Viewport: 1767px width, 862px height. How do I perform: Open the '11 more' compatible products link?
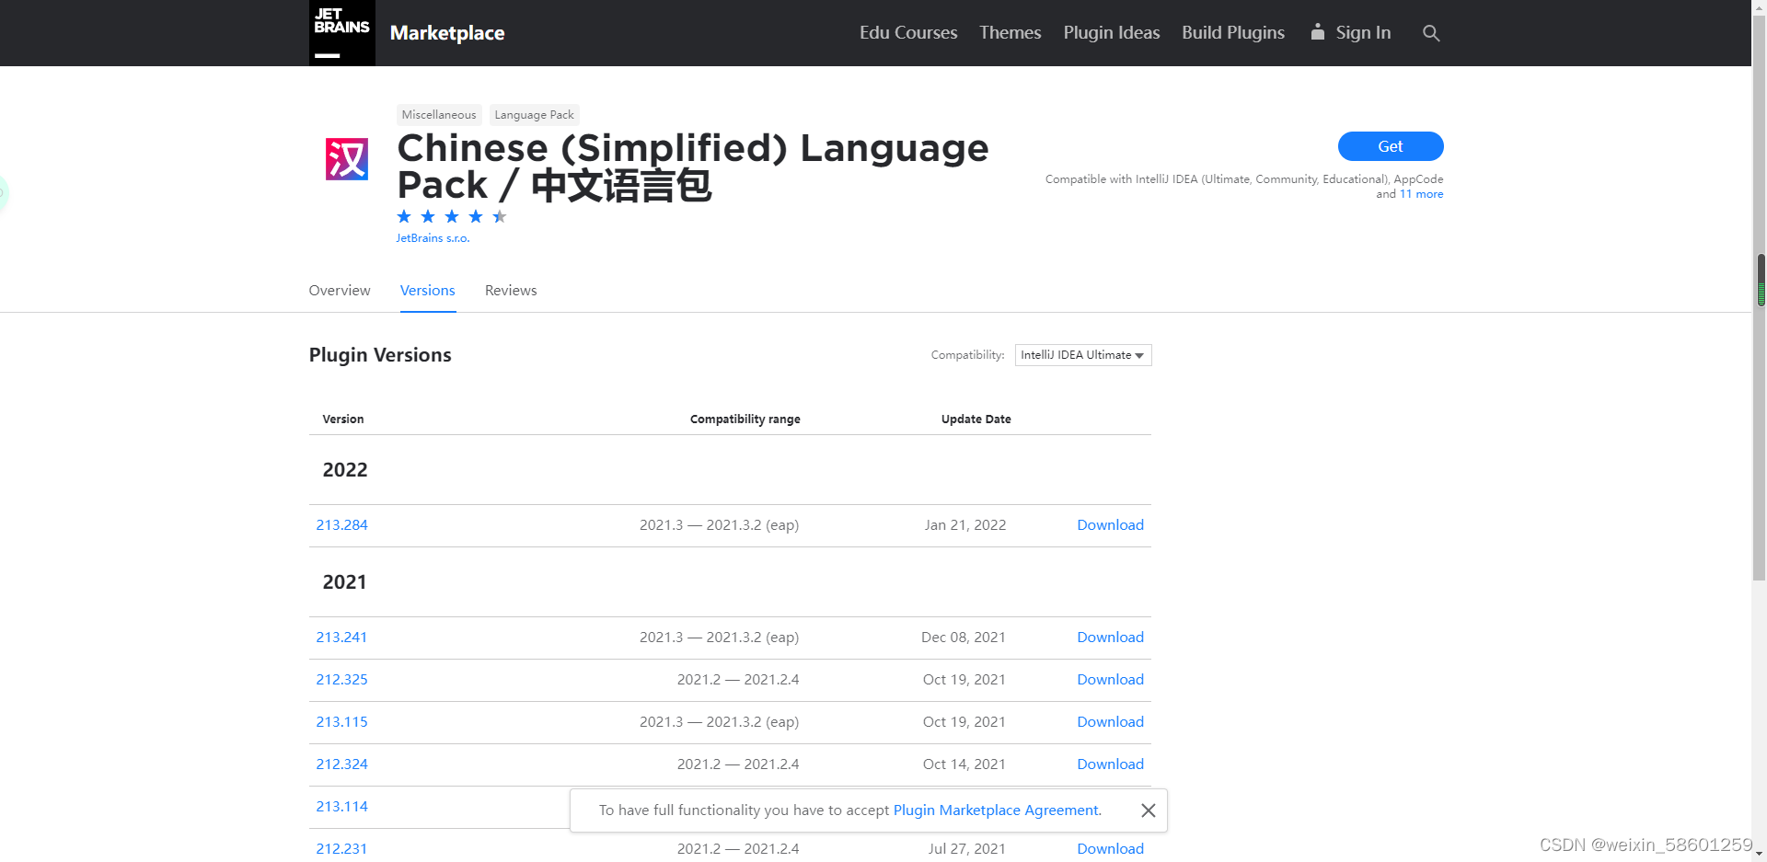click(1422, 194)
